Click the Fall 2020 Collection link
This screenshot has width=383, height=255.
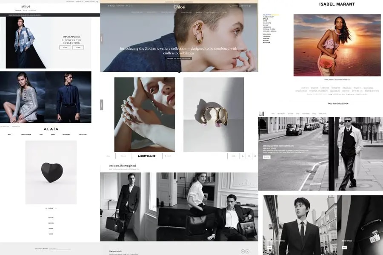coord(338,103)
